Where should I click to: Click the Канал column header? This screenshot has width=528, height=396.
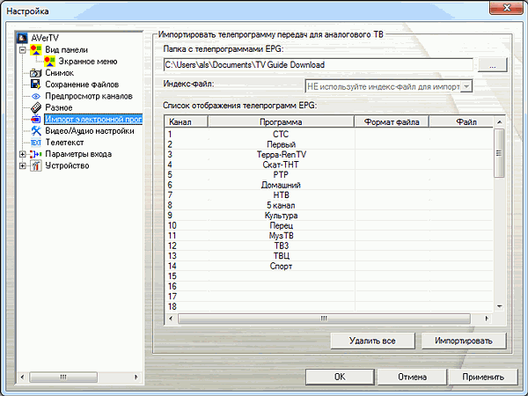(187, 122)
